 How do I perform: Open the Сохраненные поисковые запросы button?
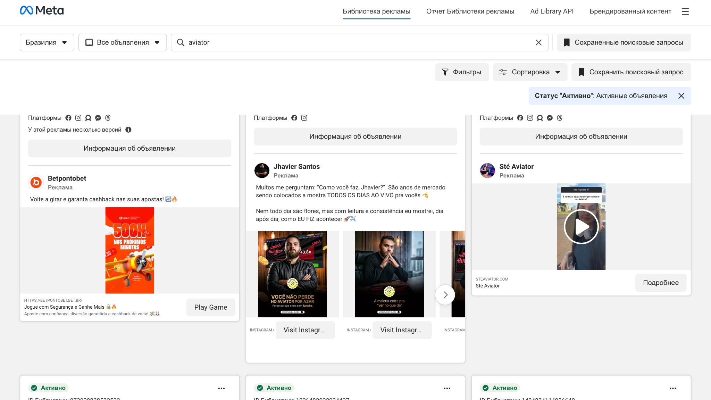[624, 42]
